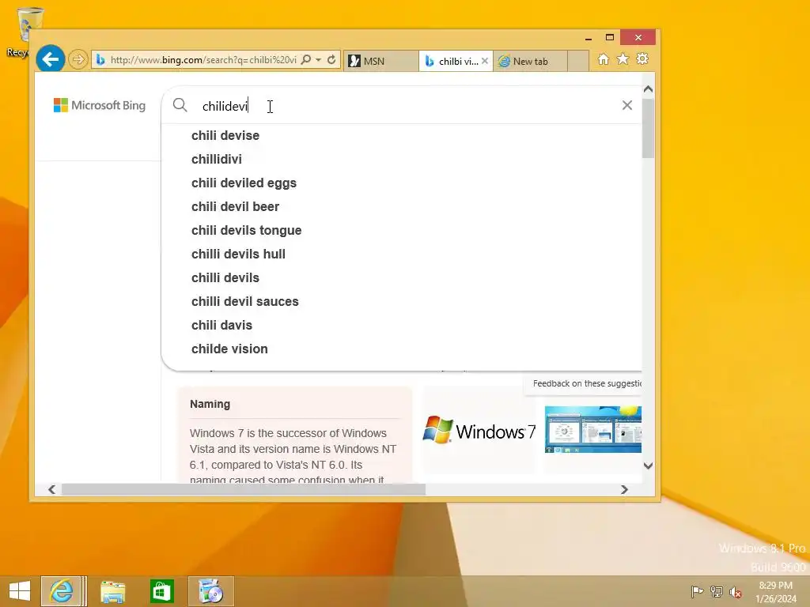Open the Tools gear icon

click(642, 58)
